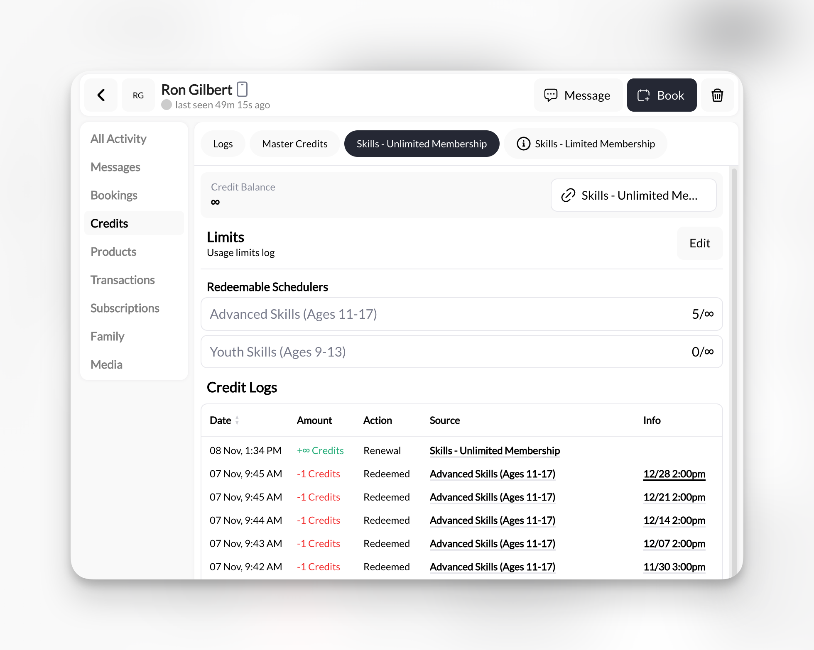Screen dimensions: 814x650
Task: Select Skills - Unlimited Membership tab
Action: [422, 144]
